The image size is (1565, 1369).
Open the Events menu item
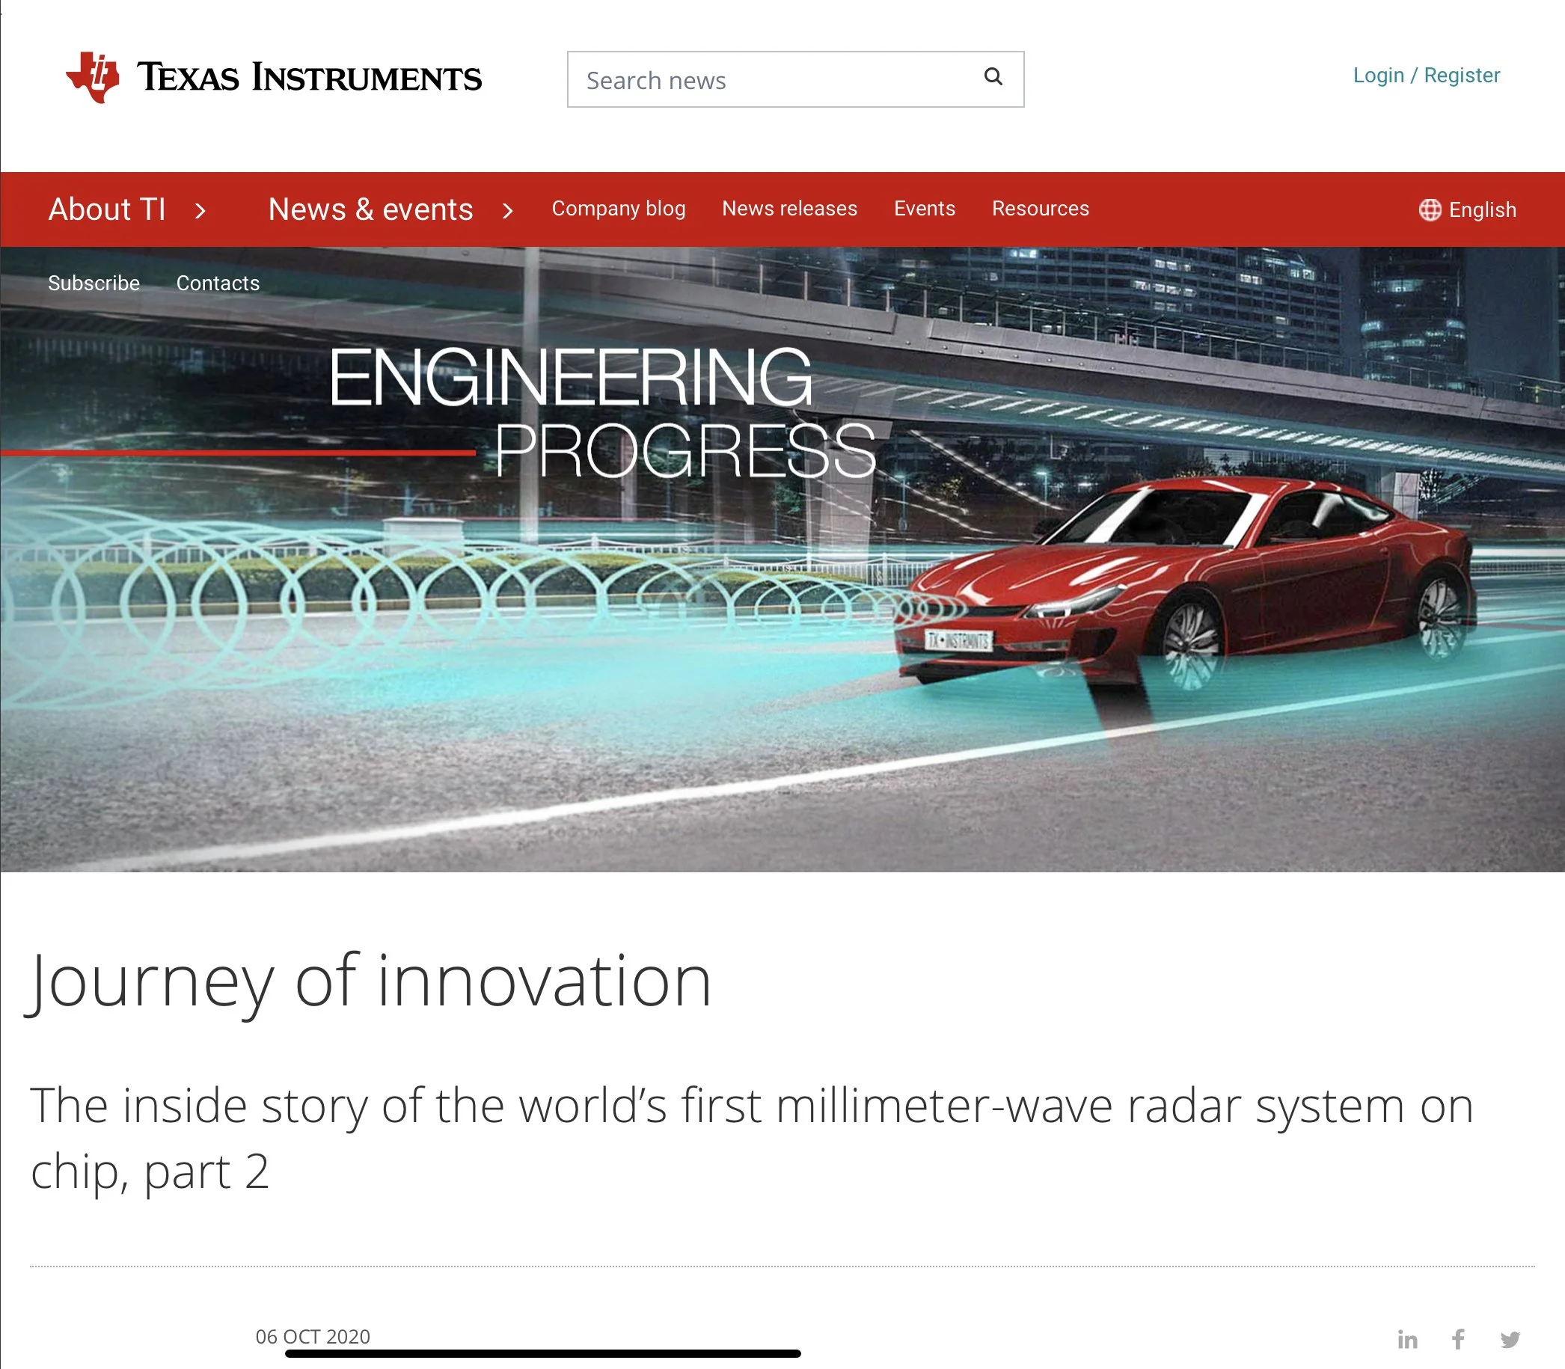(924, 209)
